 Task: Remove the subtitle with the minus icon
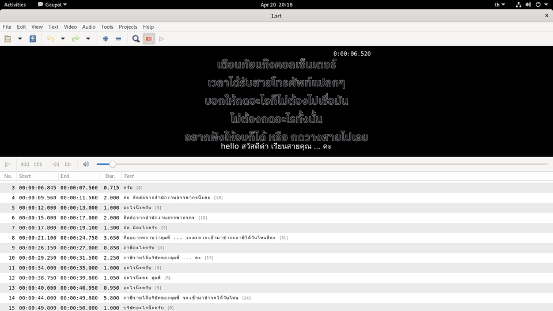coord(119,39)
